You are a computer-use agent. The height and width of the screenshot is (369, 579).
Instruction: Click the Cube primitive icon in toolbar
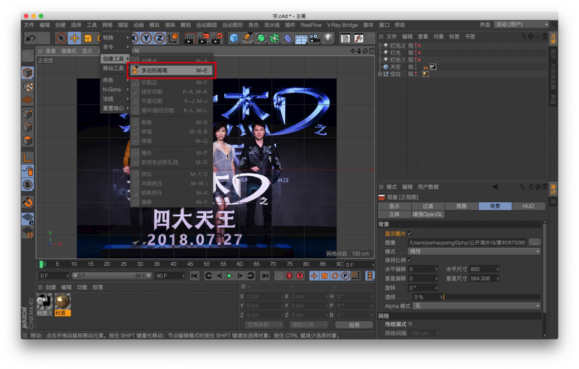[234, 38]
